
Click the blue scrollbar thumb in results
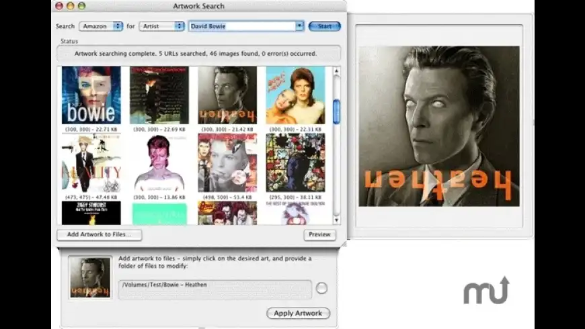[336, 111]
